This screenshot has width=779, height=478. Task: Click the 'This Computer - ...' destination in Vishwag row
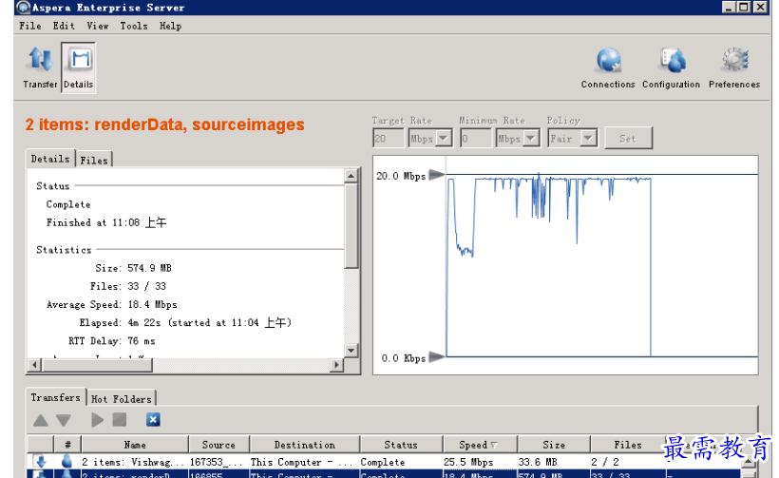(301, 462)
